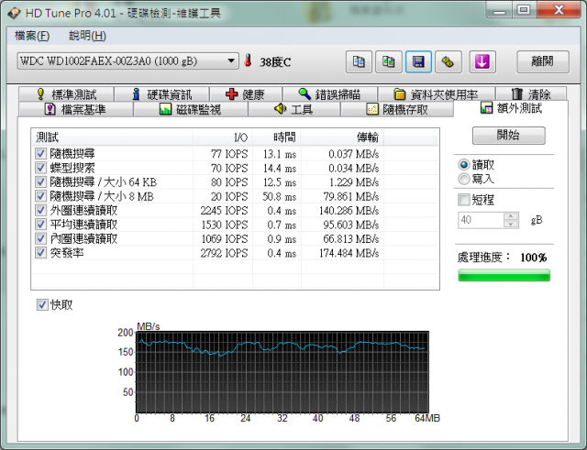Click the HD Tune Pro title bar app icon
Image resolution: width=587 pixels, height=450 pixels.
coord(14,13)
